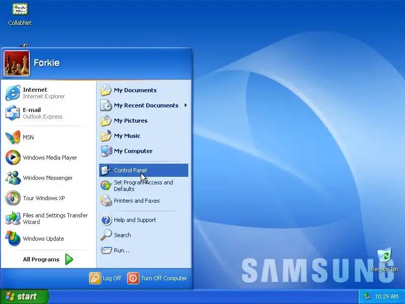Select the Control Panel menu entry

(144, 170)
